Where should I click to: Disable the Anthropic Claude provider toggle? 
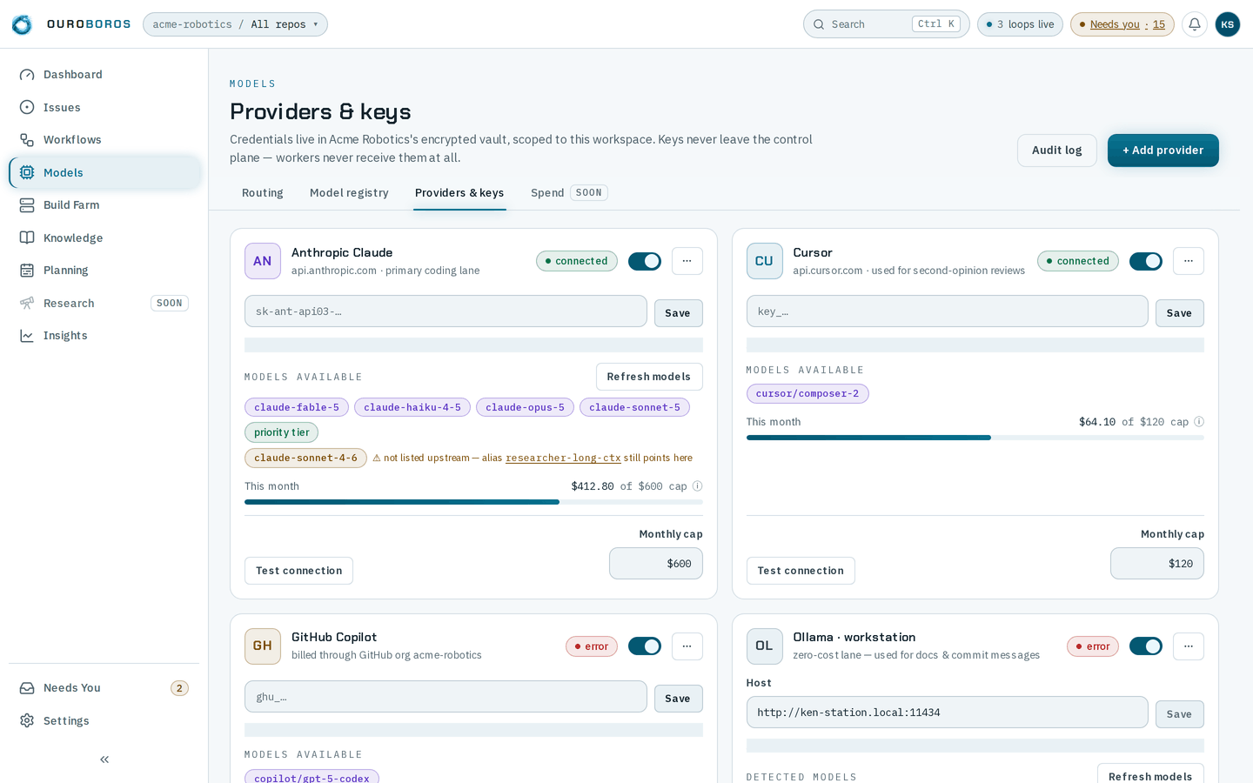pos(645,261)
